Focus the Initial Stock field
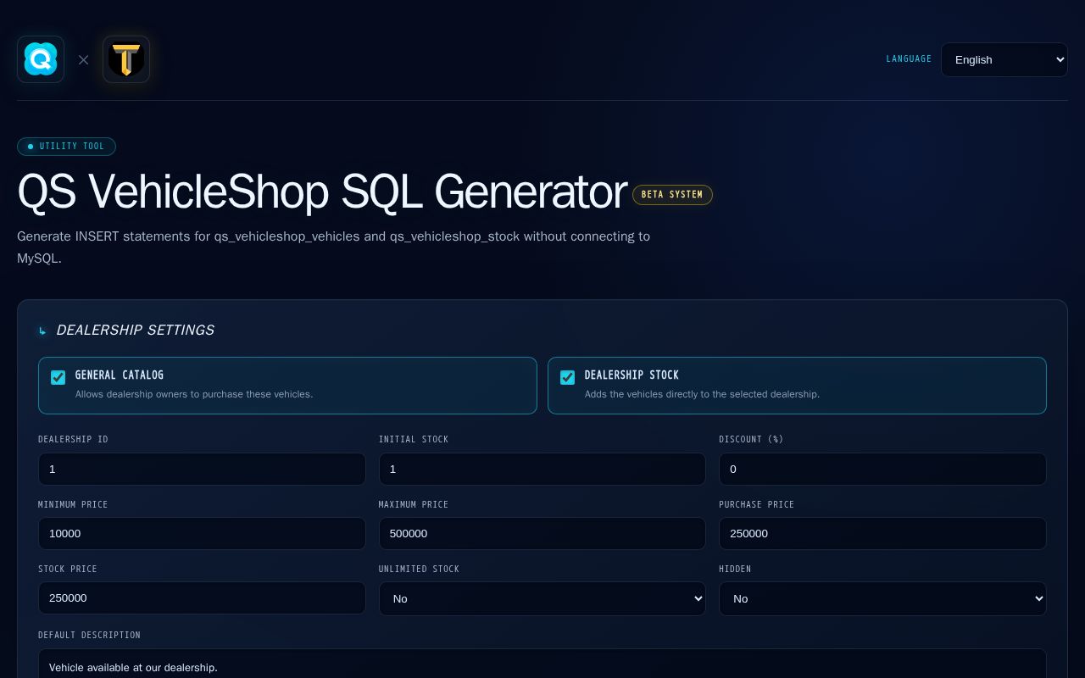The width and height of the screenshot is (1085, 678). click(x=542, y=469)
